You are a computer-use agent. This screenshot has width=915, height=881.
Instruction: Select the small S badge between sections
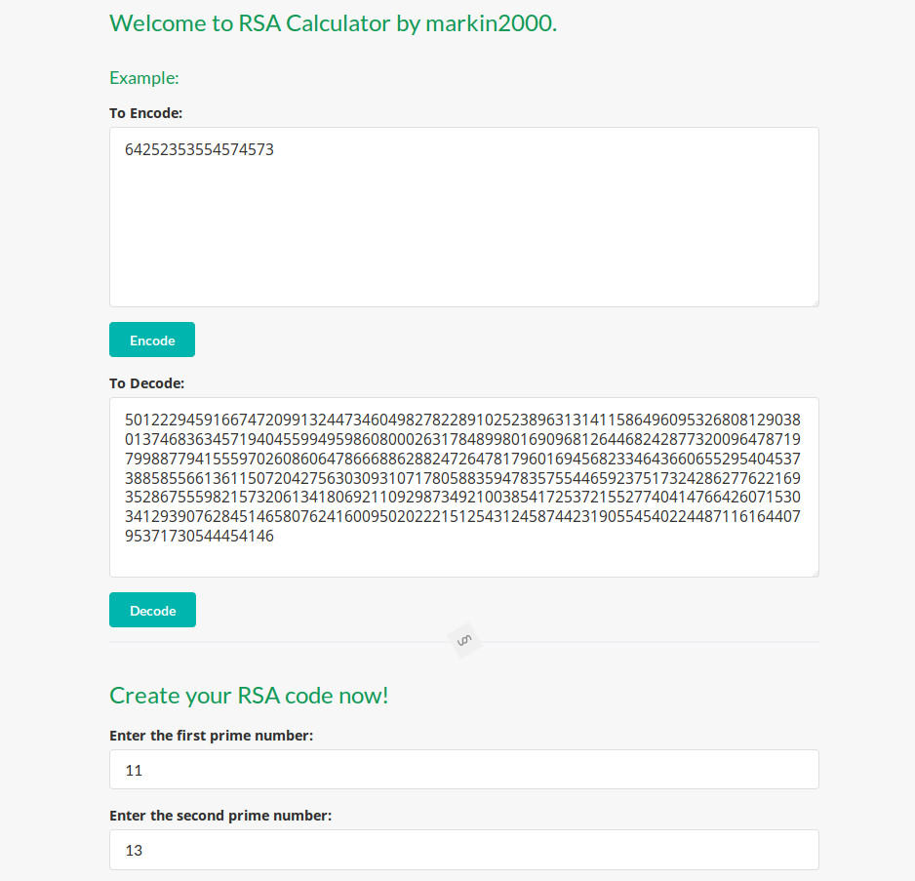click(x=464, y=640)
